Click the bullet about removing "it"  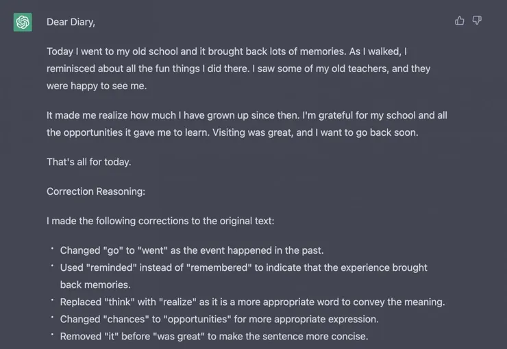[214, 336]
